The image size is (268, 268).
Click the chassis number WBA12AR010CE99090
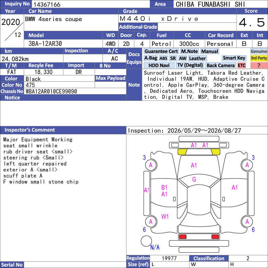coord(51,91)
